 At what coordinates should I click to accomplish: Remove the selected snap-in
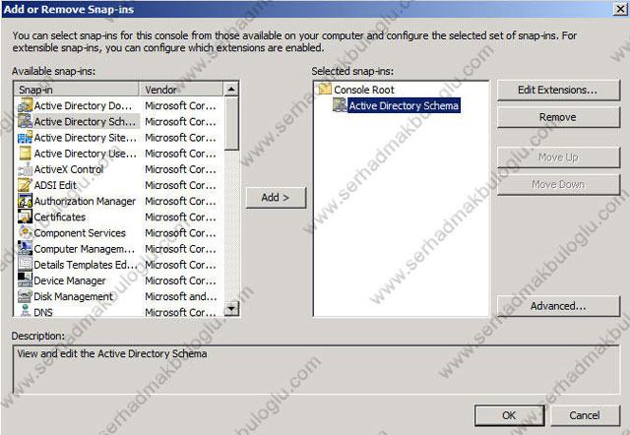[558, 117]
